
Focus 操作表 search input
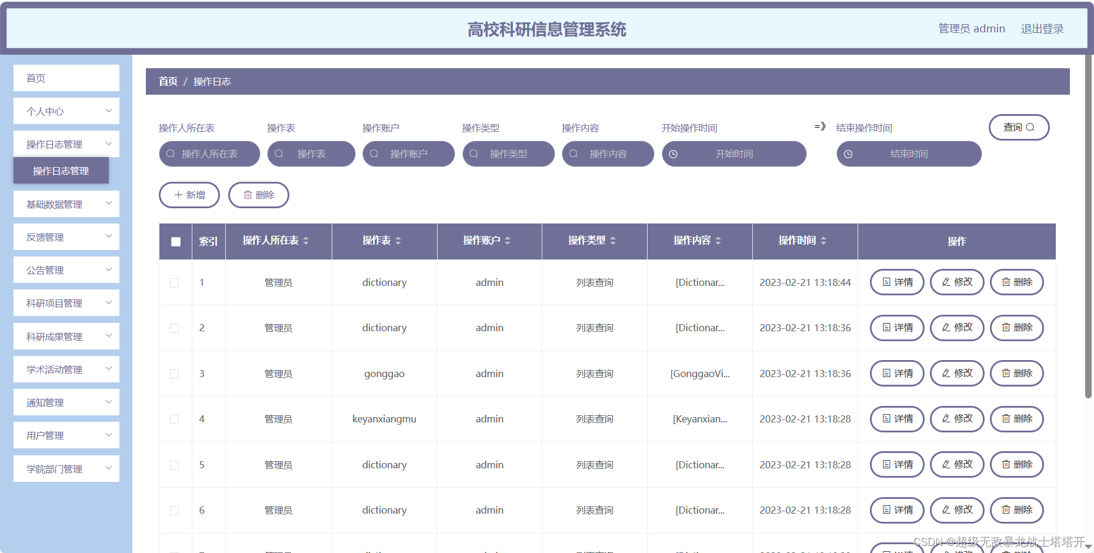311,154
